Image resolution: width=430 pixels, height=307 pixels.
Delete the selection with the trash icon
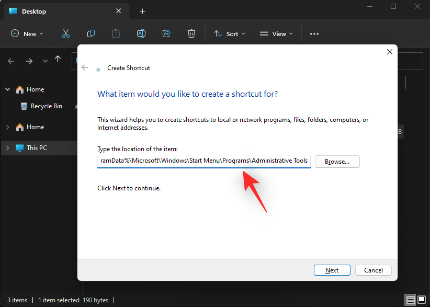point(191,33)
